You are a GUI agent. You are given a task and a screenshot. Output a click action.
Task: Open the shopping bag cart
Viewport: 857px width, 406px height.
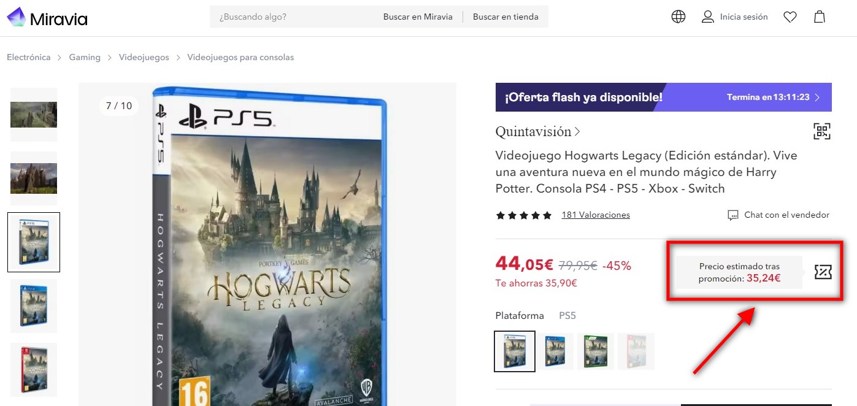pos(820,17)
